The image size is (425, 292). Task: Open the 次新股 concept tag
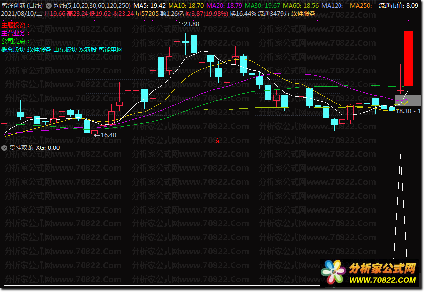88,50
